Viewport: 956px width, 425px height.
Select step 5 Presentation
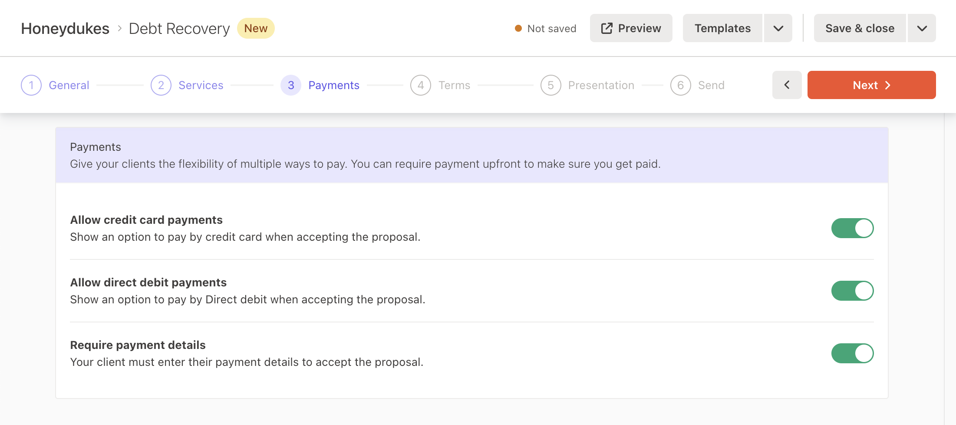(x=587, y=85)
